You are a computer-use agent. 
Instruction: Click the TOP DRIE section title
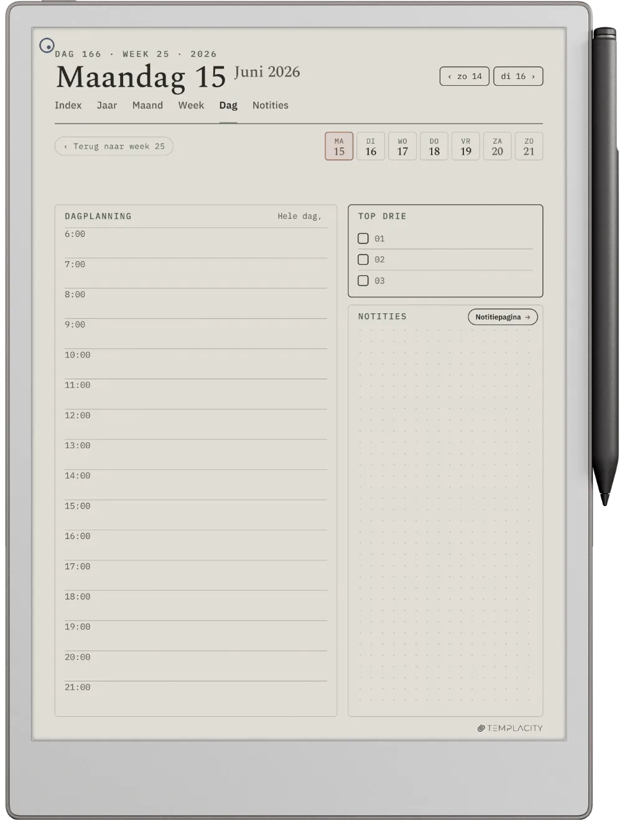tap(382, 216)
